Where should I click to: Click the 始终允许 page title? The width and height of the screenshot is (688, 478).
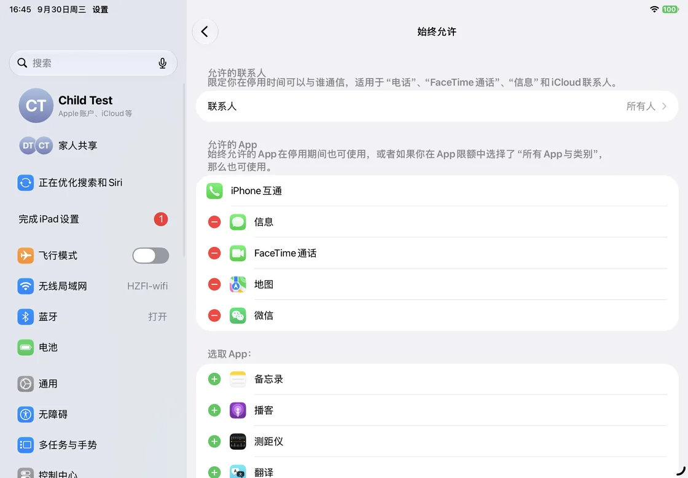(437, 31)
